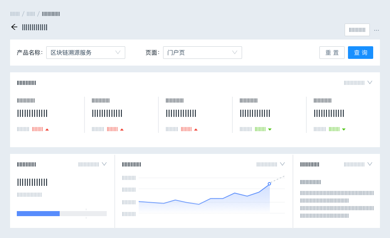Open the dropdown in the text card header
Screen dimensions: 390x238
click(x=358, y=164)
